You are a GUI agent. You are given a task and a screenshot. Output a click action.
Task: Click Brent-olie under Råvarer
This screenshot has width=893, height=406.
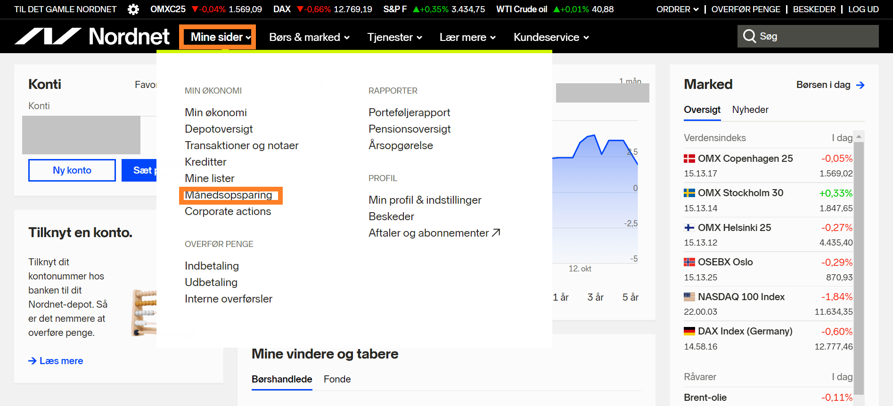705,398
